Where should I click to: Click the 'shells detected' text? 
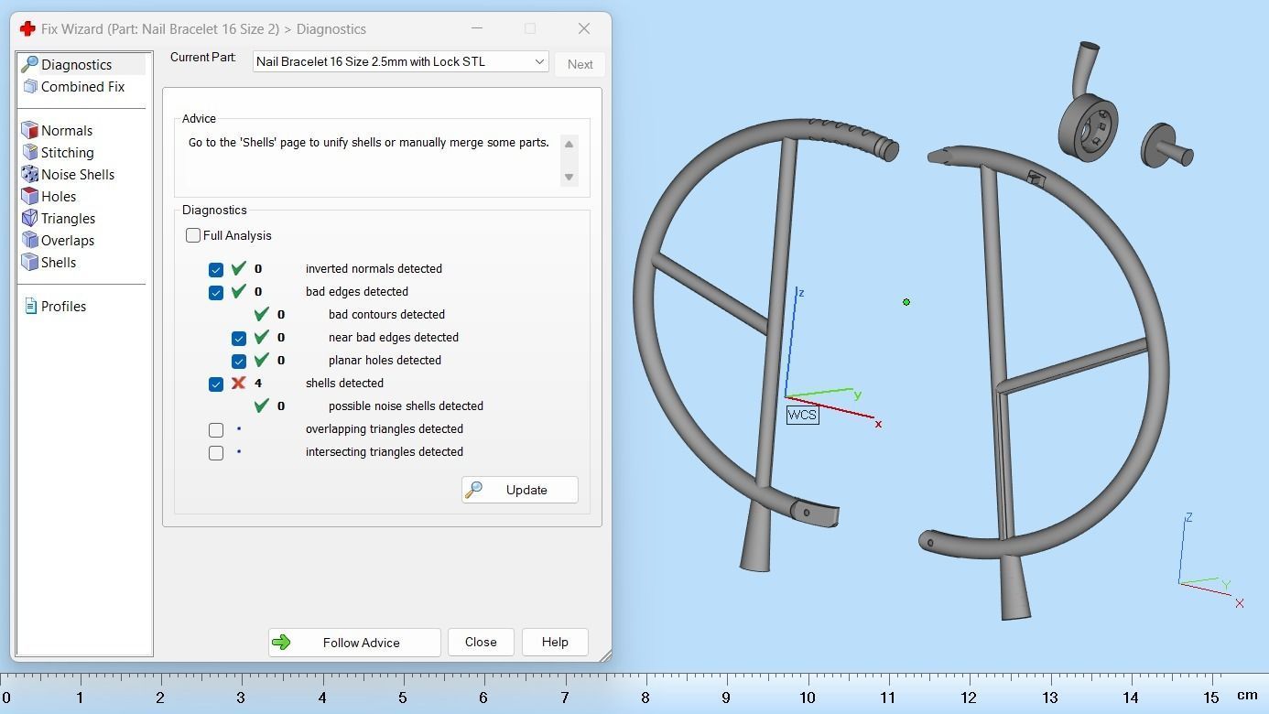(x=344, y=383)
